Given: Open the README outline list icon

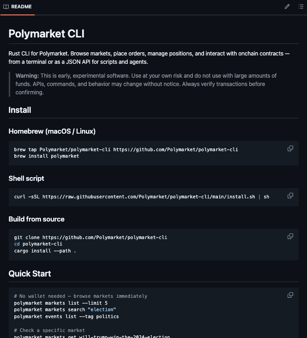Looking at the screenshot, I should 301,6.
